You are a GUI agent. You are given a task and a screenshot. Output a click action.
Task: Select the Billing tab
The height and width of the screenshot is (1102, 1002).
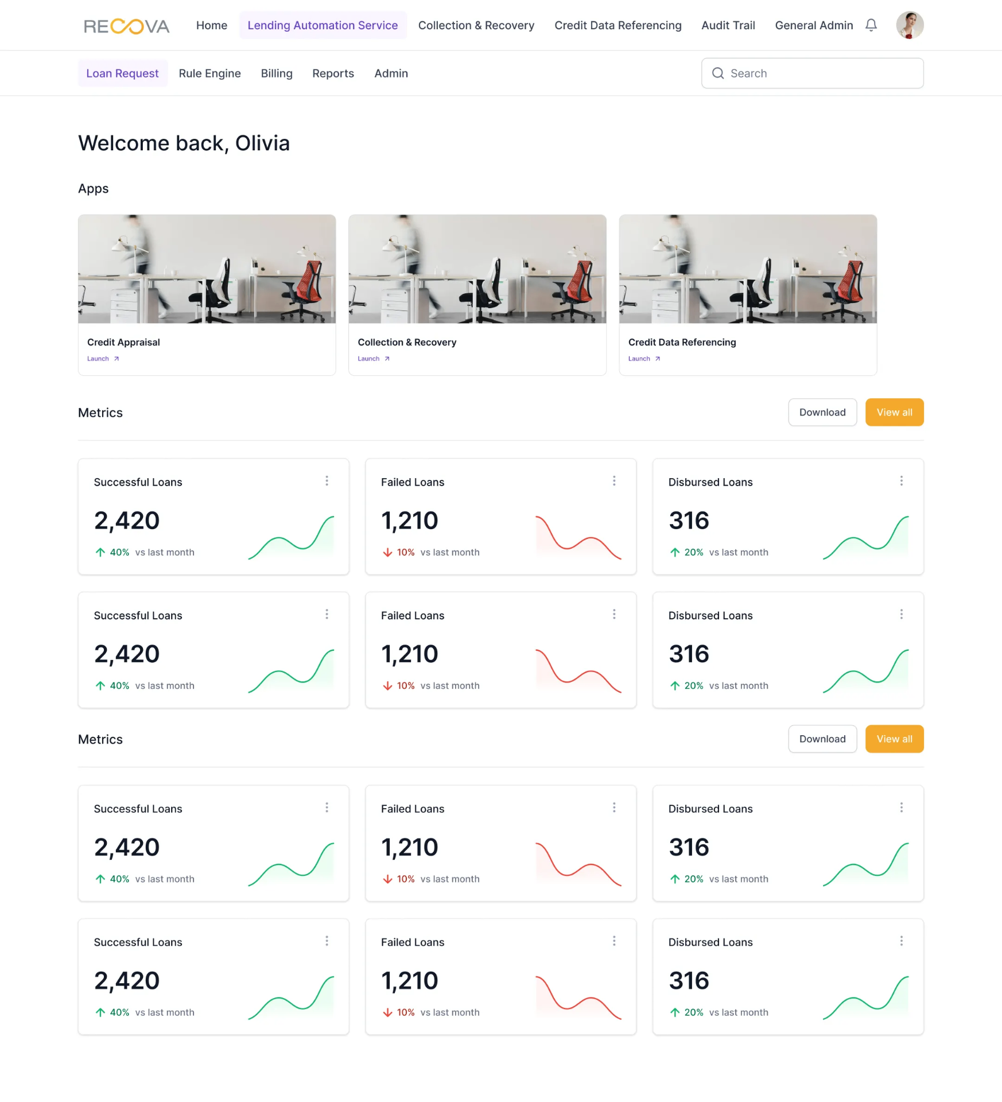(x=277, y=73)
